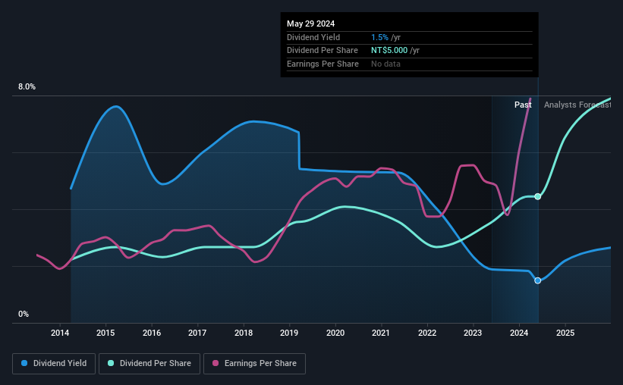
Task: Click the Dividend Per Share tooltip row label
Action: [323, 51]
